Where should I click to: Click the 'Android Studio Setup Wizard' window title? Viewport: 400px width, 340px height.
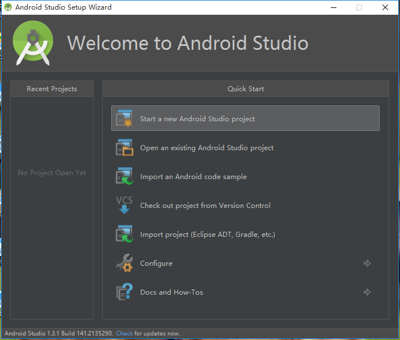(x=64, y=7)
